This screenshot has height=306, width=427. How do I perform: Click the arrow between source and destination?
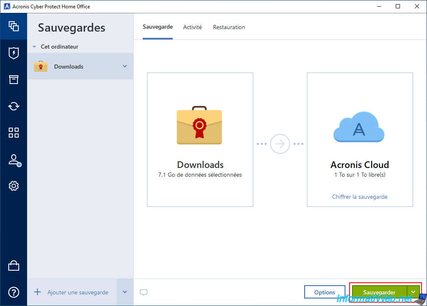(x=280, y=143)
